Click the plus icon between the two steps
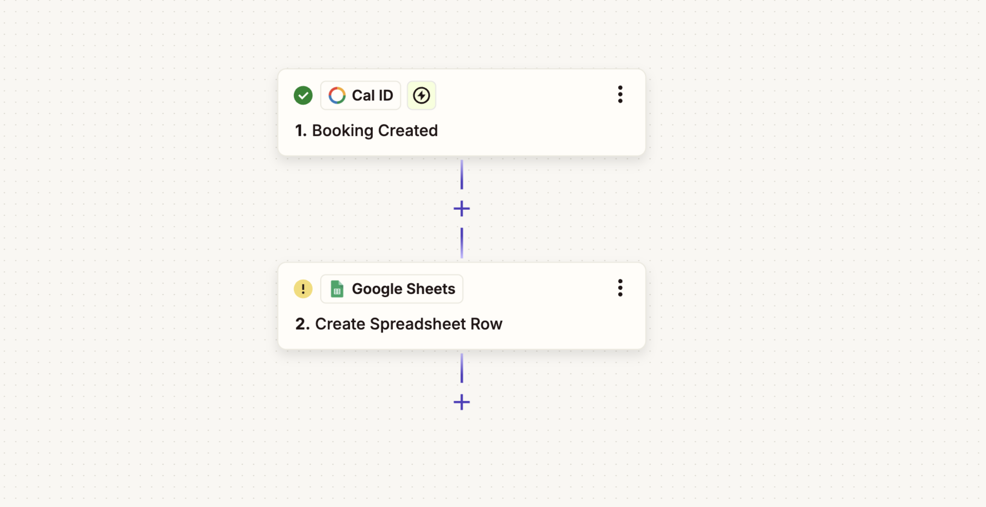This screenshot has width=986, height=507. pos(461,208)
